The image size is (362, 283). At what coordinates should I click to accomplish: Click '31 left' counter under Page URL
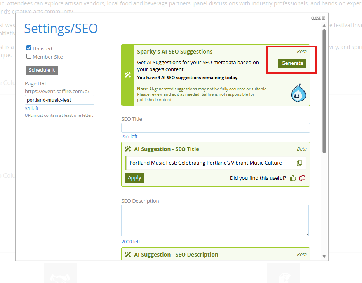31,108
